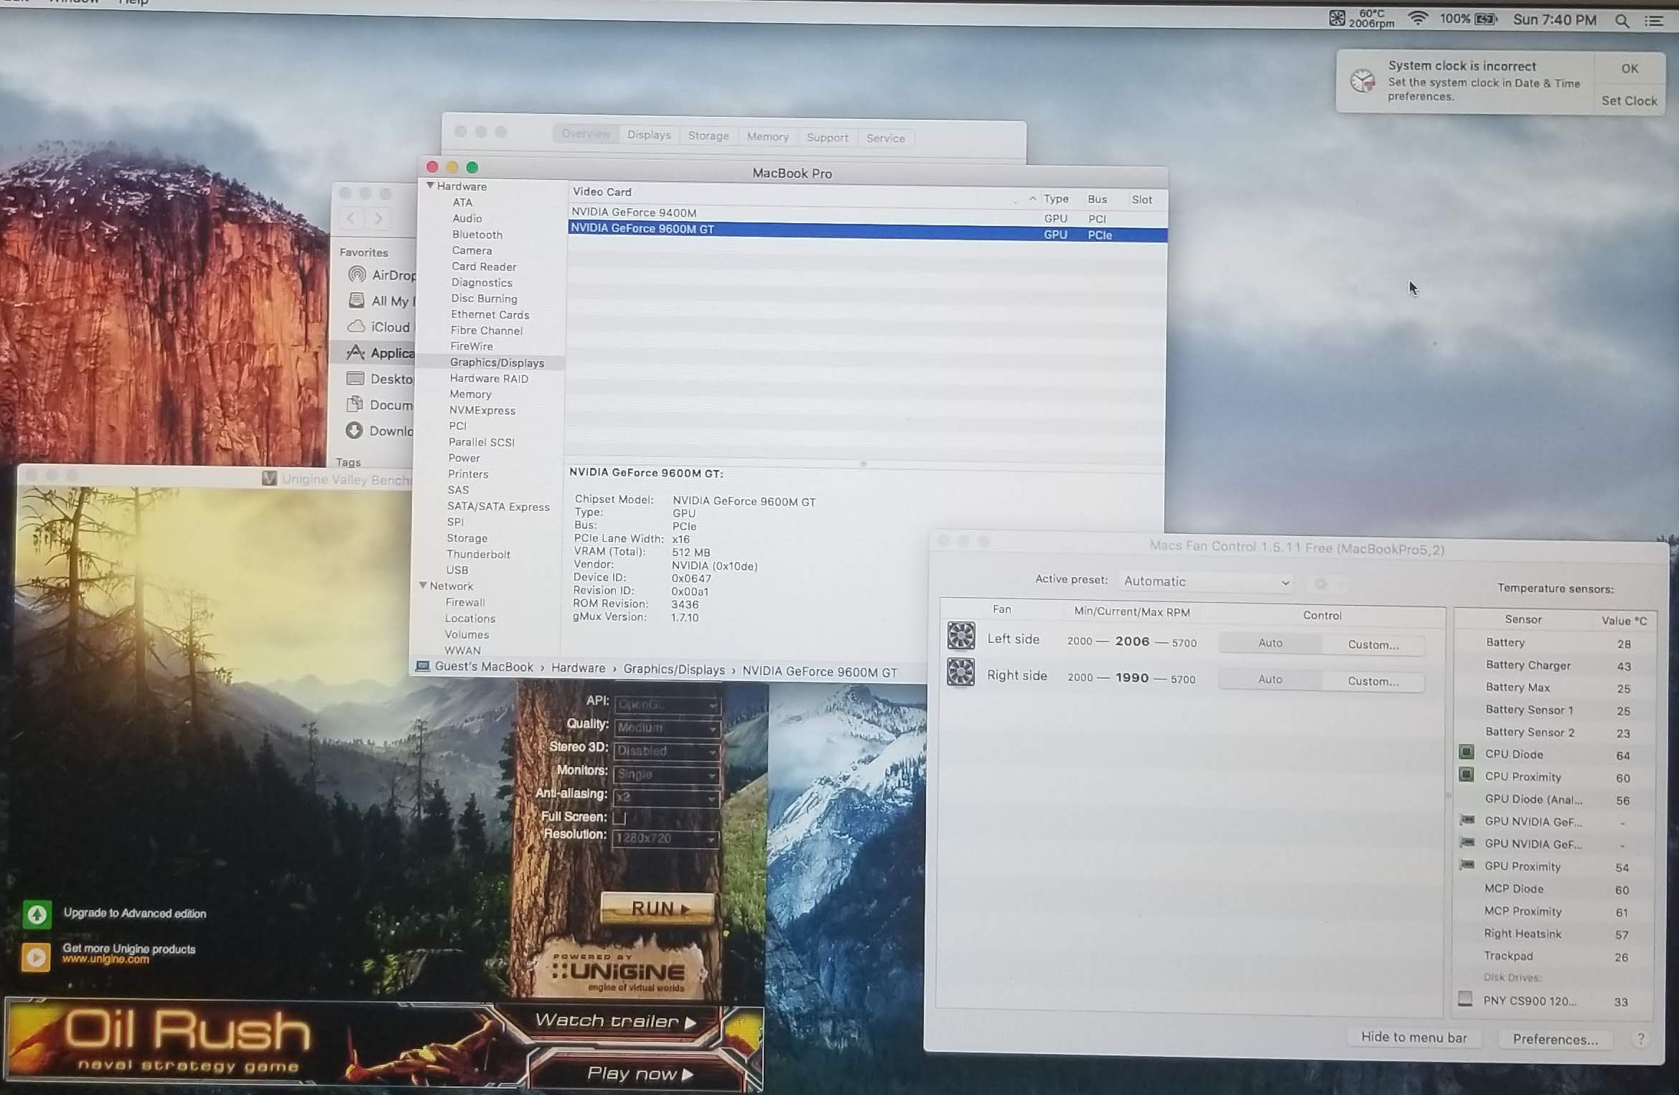
Task: Toggle the CPU Diode sensor checkbox
Action: [1467, 753]
